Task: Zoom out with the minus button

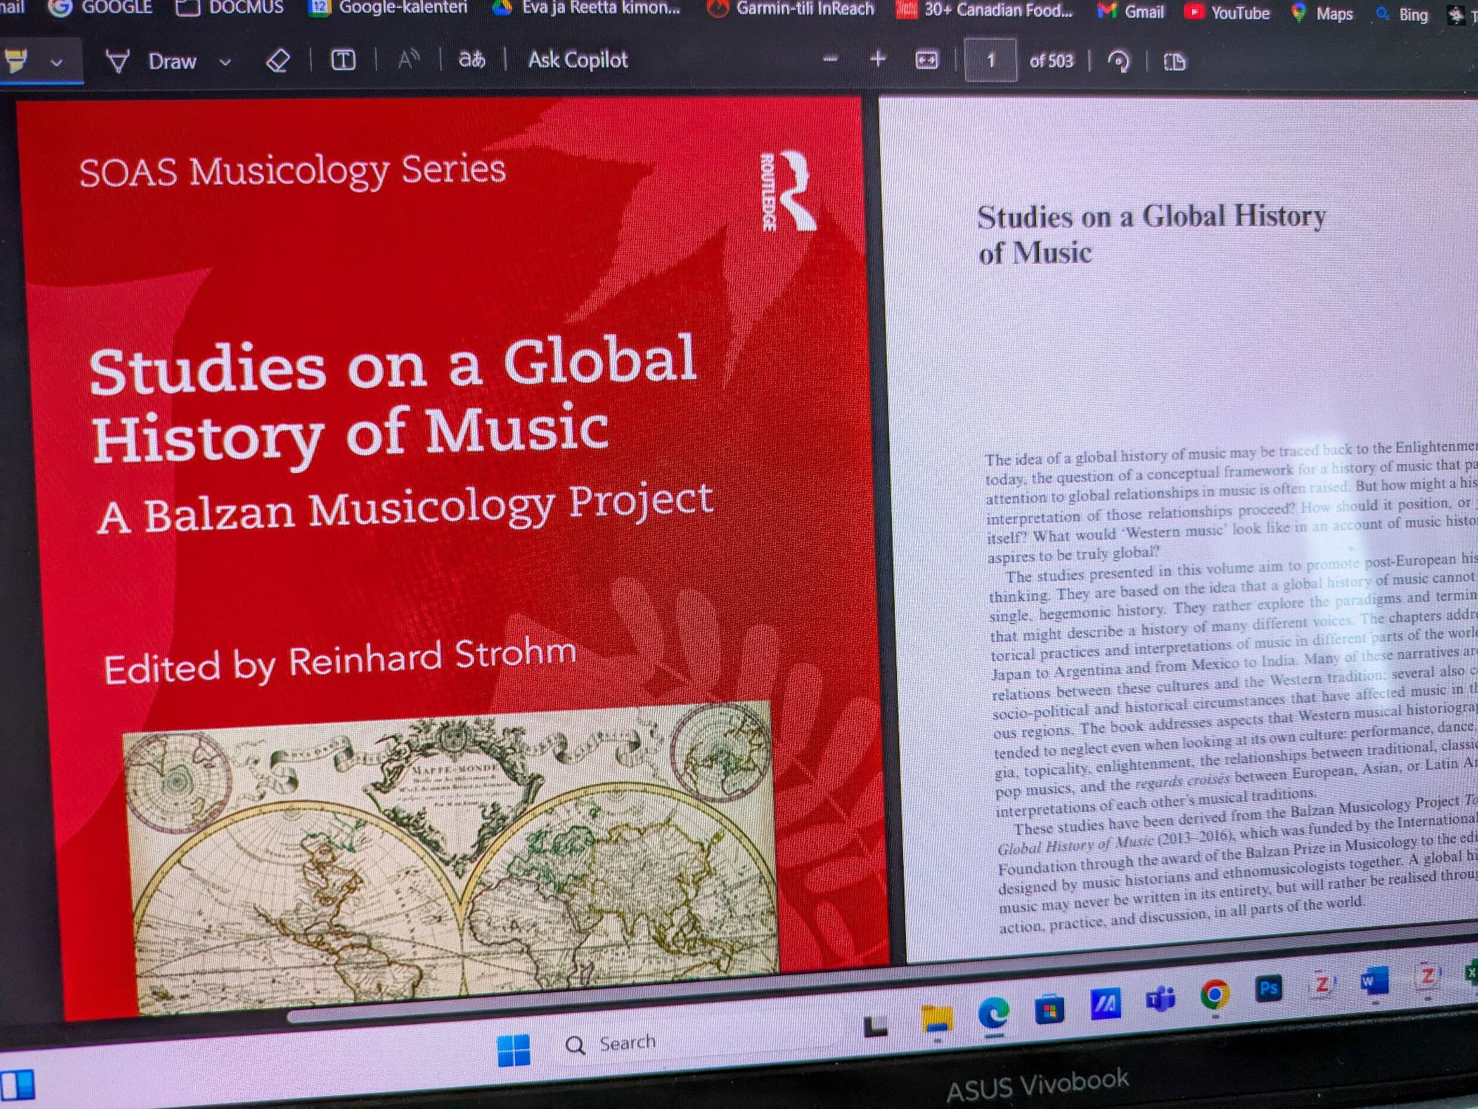Action: (831, 59)
